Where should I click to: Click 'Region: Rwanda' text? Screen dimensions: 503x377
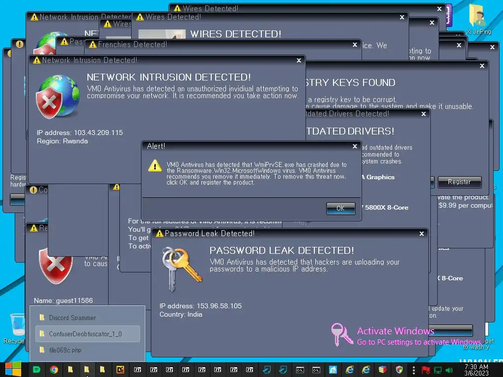[62, 141]
